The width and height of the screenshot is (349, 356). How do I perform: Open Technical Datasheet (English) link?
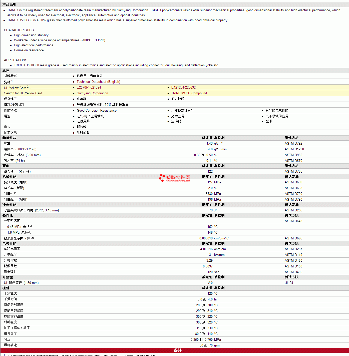point(98,82)
